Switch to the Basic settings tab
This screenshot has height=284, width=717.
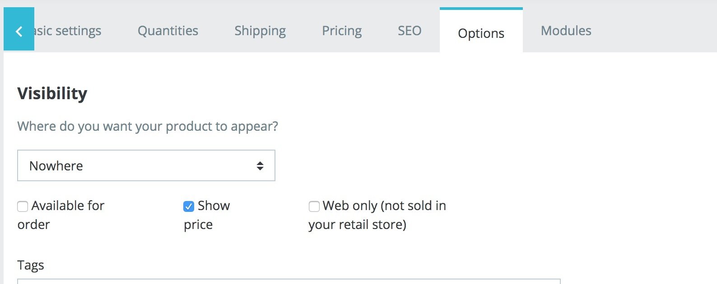coord(68,31)
